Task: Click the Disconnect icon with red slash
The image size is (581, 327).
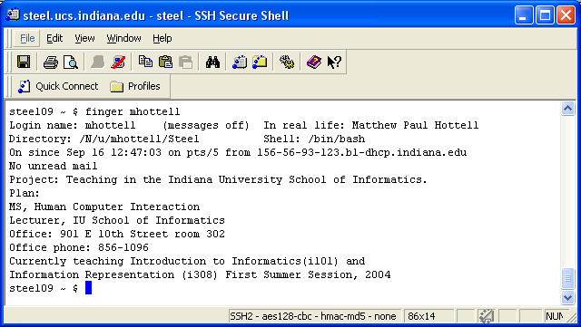Action: pyautogui.click(x=118, y=62)
